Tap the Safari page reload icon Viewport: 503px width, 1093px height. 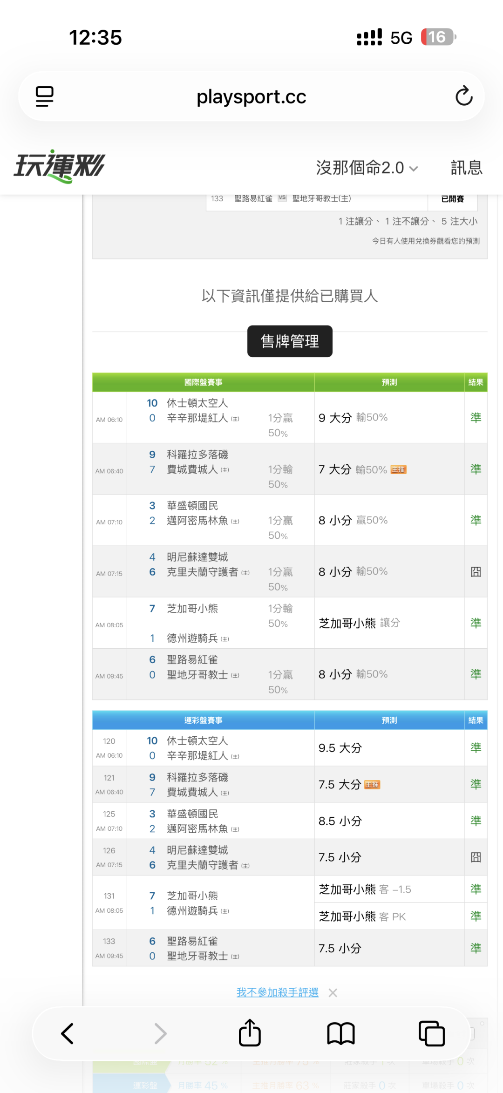click(464, 96)
